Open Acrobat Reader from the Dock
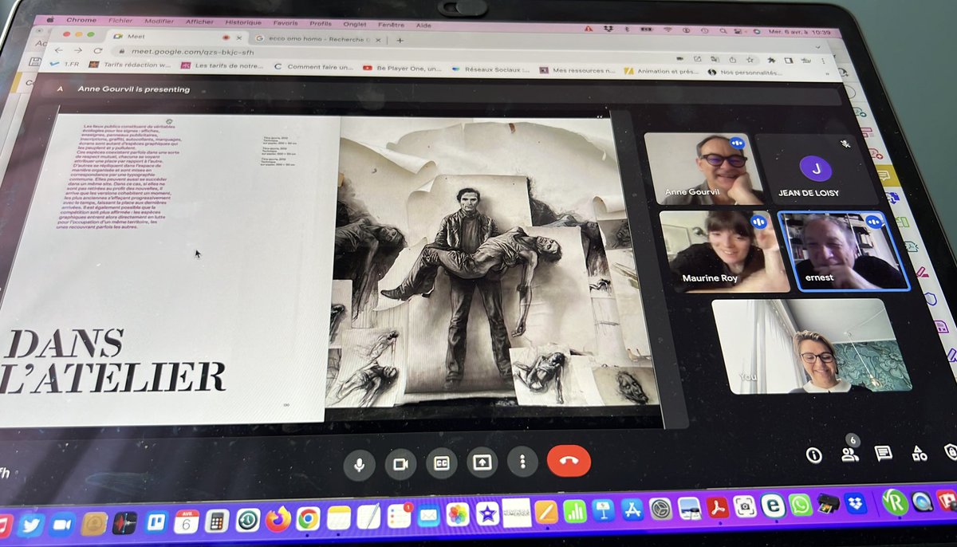957x547 pixels. (717, 507)
